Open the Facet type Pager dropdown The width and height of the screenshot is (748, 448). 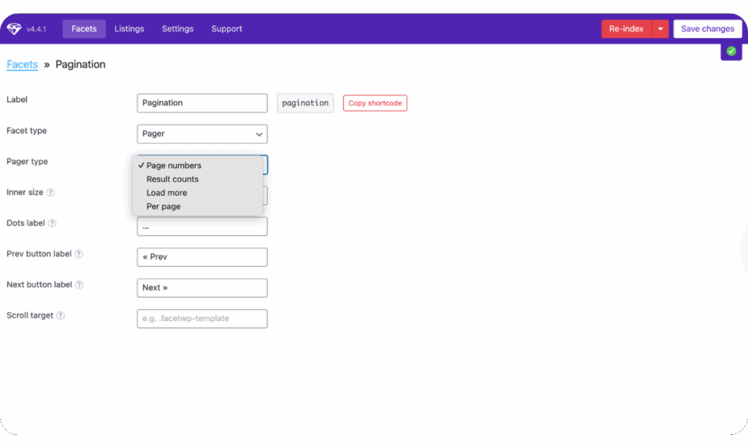202,134
